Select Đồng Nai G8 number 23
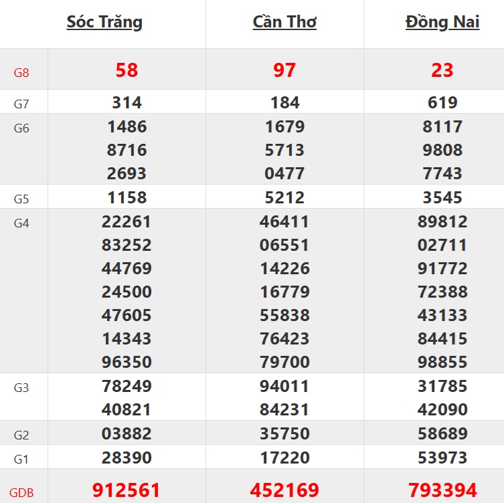The image size is (504, 503). (442, 70)
